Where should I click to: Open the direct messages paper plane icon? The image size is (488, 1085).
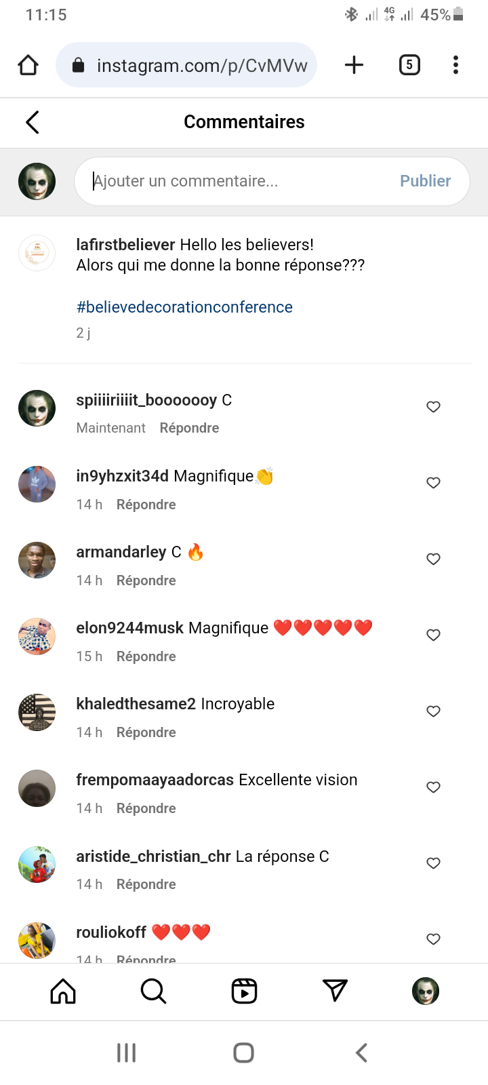pyautogui.click(x=335, y=991)
